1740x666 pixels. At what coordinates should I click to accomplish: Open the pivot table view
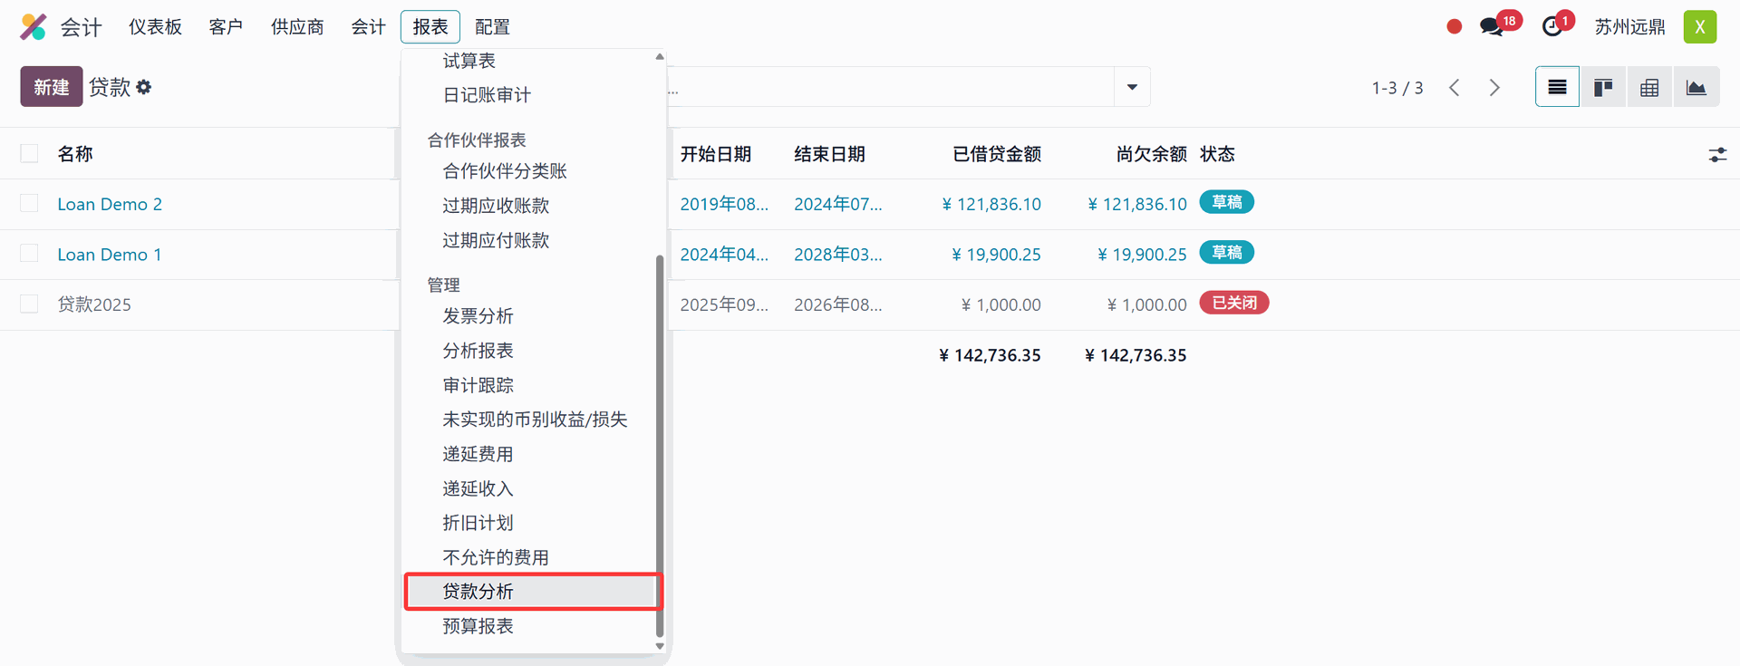1649,87
